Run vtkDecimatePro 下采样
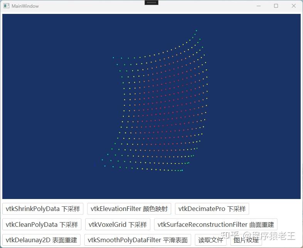Viewport: 303px width, 248px height. [212, 209]
